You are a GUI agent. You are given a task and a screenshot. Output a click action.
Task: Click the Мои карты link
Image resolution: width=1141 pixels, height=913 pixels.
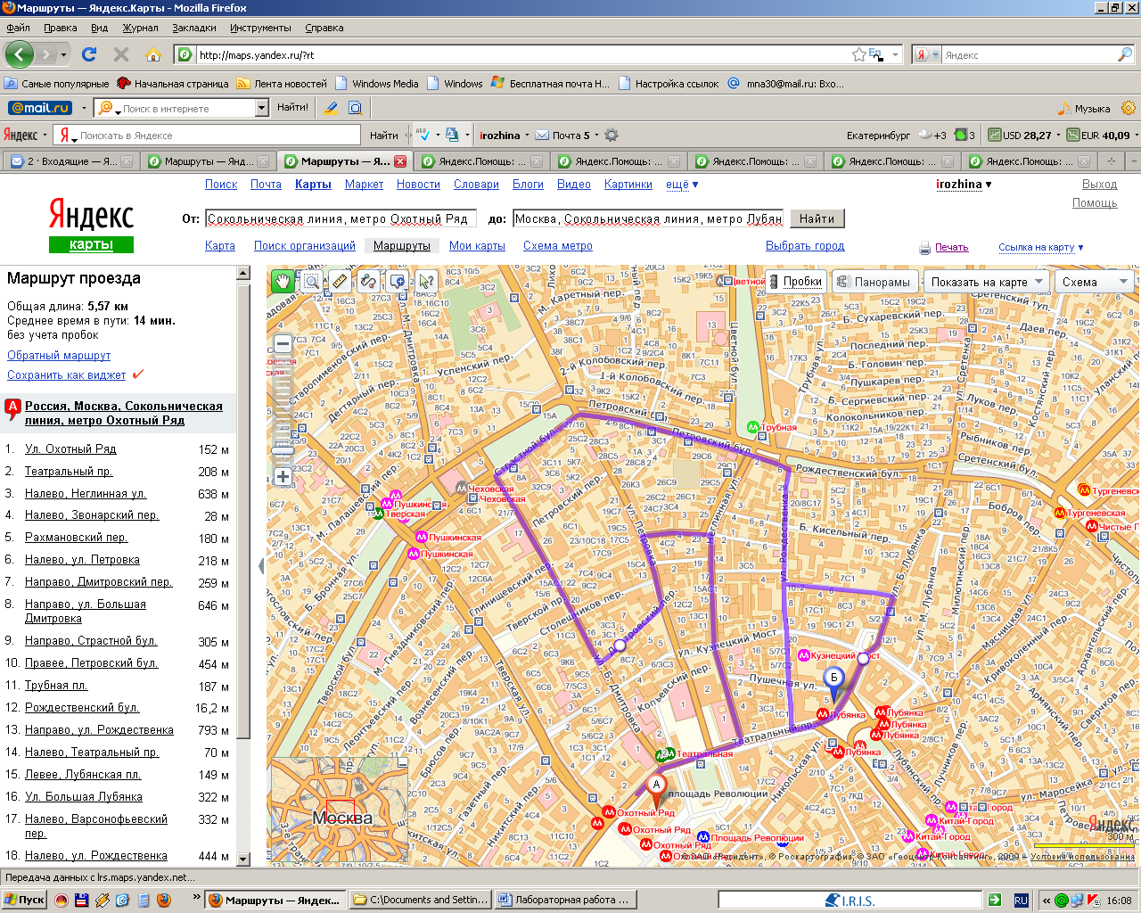(x=477, y=245)
